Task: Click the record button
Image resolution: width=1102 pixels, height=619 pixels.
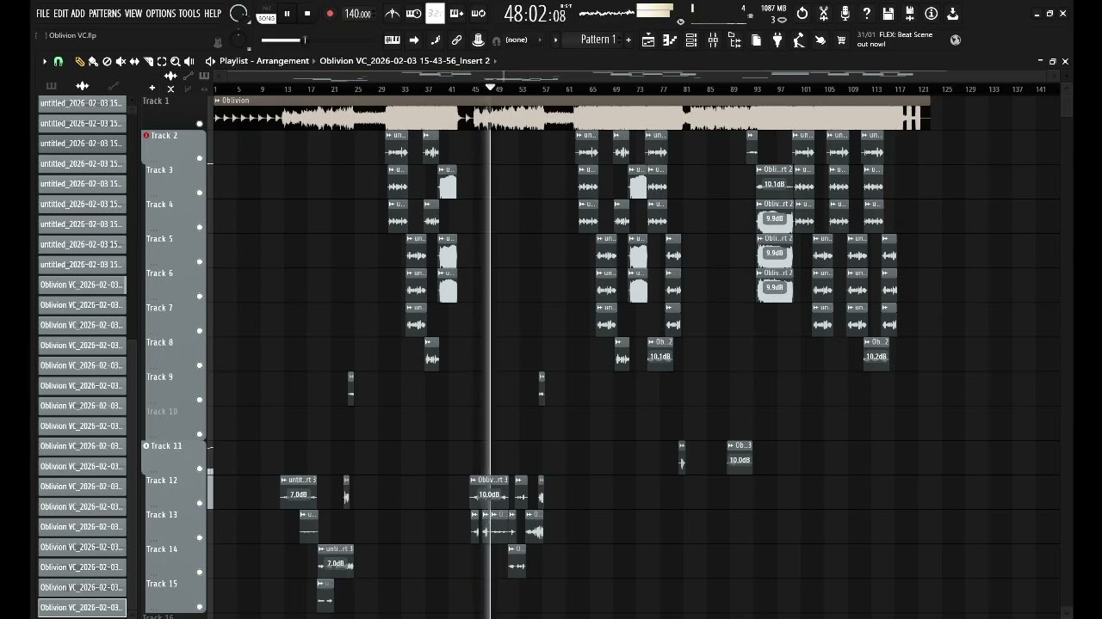Action: pos(330,14)
